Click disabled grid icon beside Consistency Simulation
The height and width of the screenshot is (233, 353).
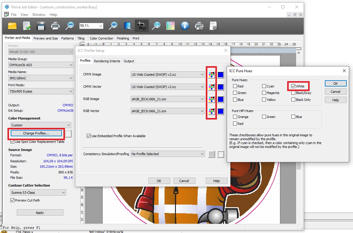[x=212, y=154]
